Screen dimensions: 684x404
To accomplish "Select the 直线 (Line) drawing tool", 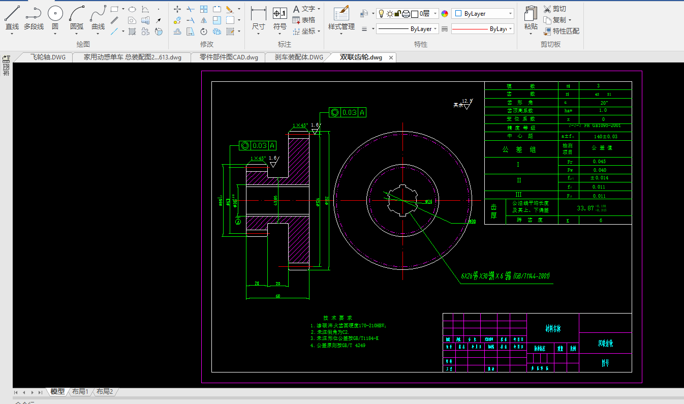I will [12, 14].
